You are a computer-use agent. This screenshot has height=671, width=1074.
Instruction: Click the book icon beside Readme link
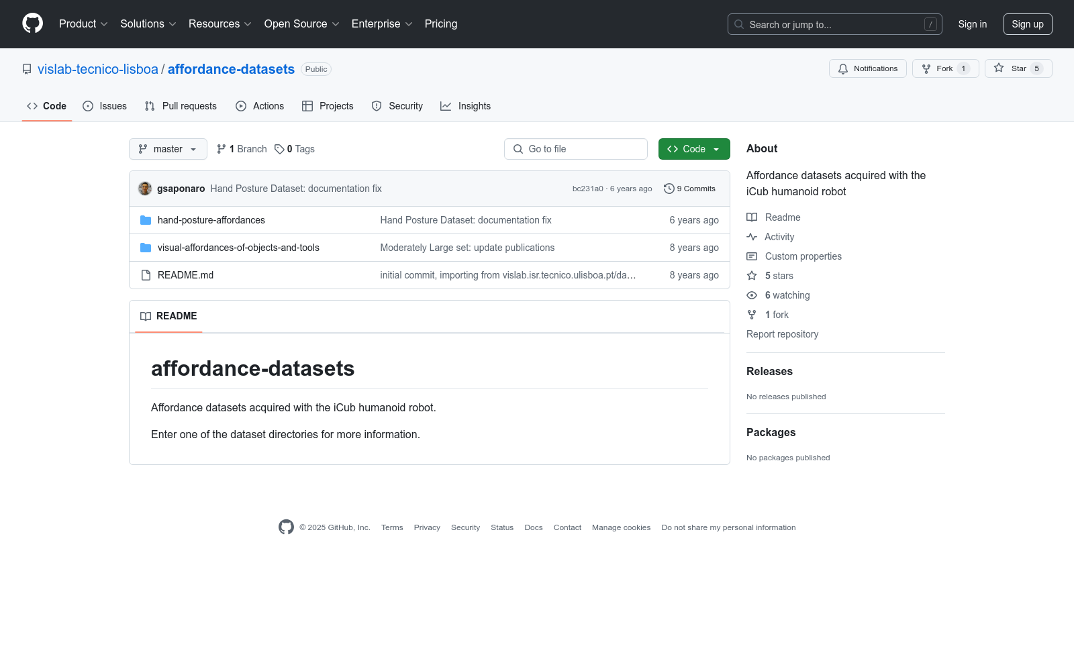tap(752, 217)
